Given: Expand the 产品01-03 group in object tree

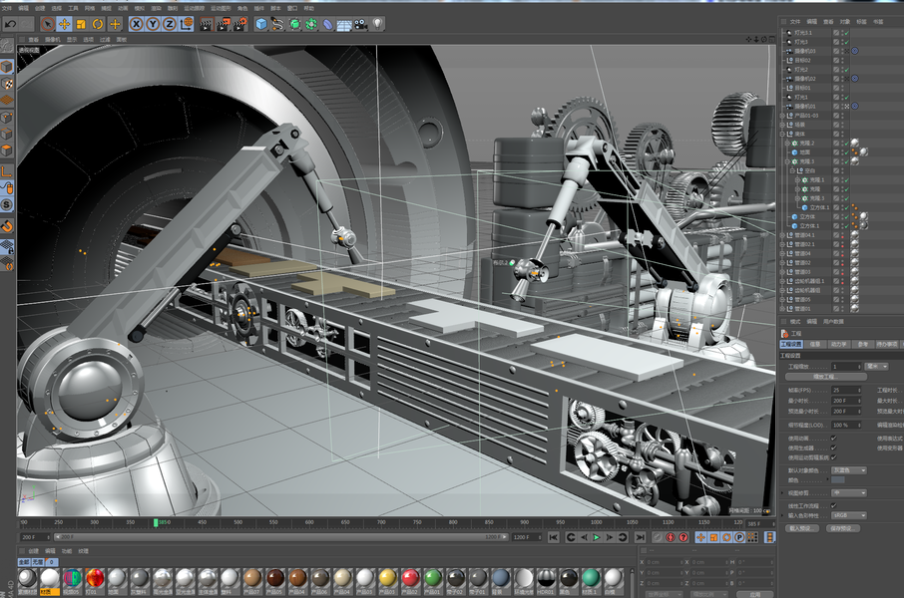Looking at the screenshot, I should tap(783, 116).
